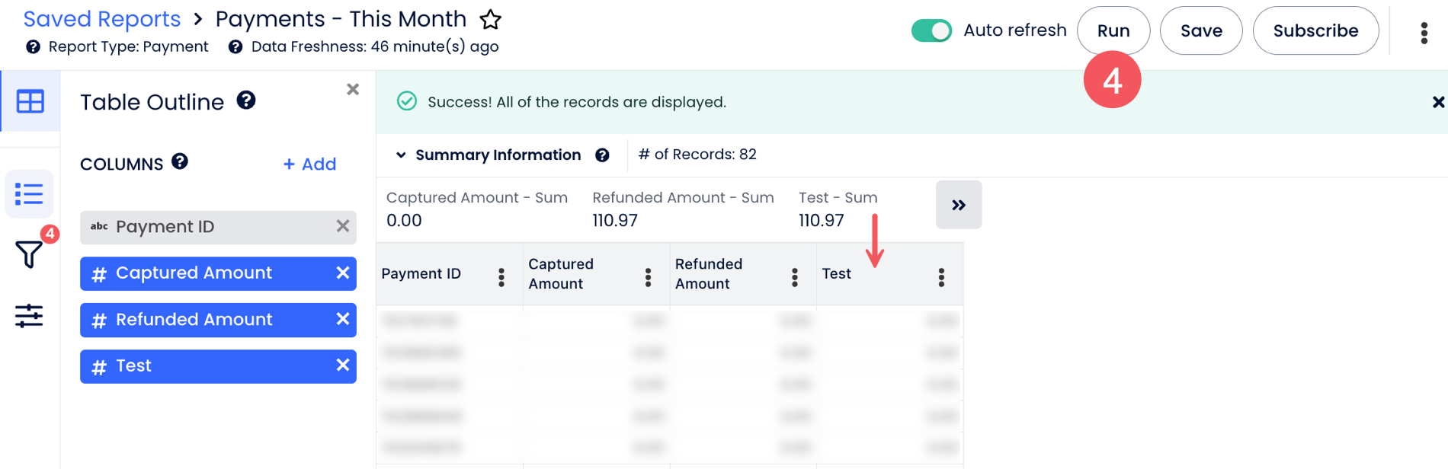Add a new column with + Add
This screenshot has width=1448, height=469.
pyautogui.click(x=309, y=164)
